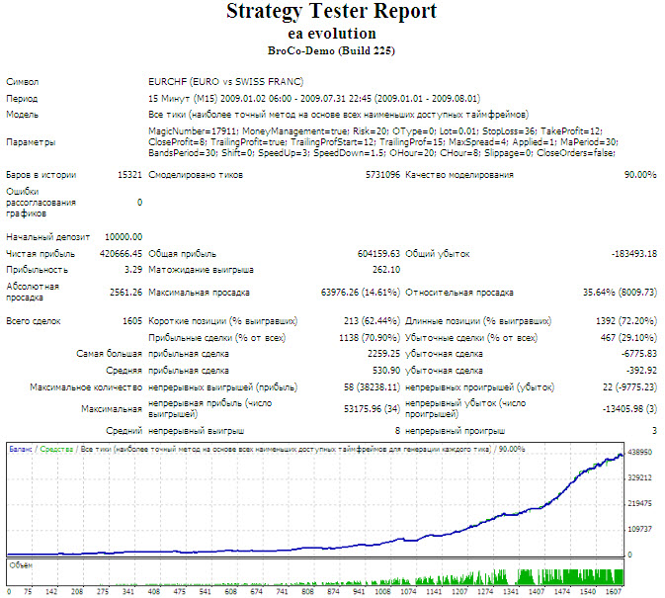Image resolution: width=665 pixels, height=598 pixels.
Task: Select the symbol value 'EURCHF (EURO vs SWISS FRANC)'
Action: 226,81
